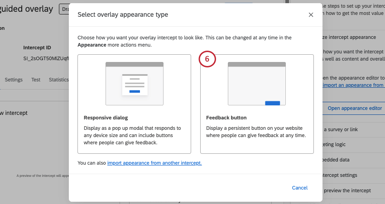The width and height of the screenshot is (385, 204).
Task: Click the Draft status badge
Action: point(64,9)
